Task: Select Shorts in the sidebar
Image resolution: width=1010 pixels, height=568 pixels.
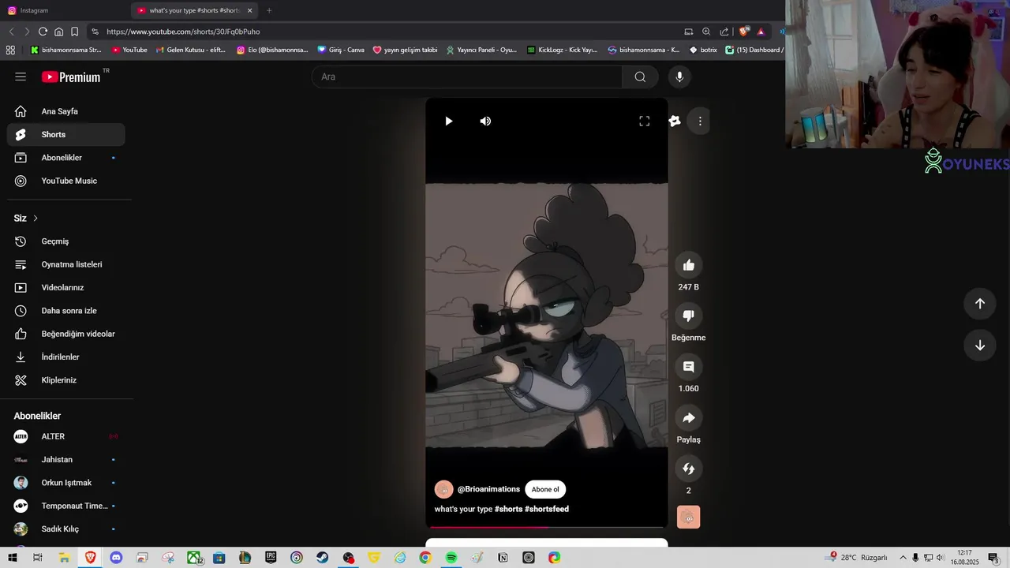Action: coord(66,134)
